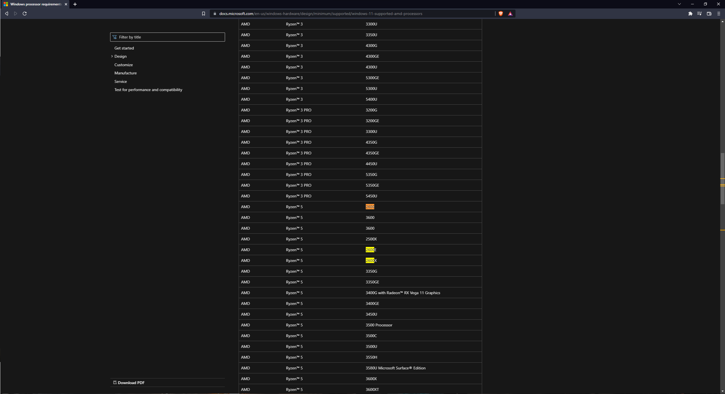Open the extensions puzzle icon
Viewport: 725px width, 394px height.
(690, 14)
